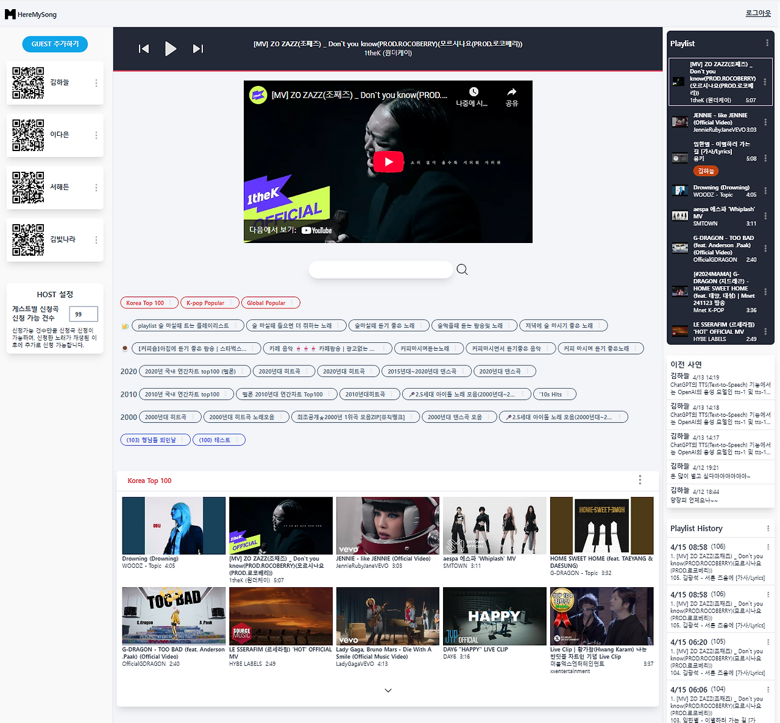This screenshot has height=723, width=780.
Task: Edit the guest request count field
Action: point(83,314)
